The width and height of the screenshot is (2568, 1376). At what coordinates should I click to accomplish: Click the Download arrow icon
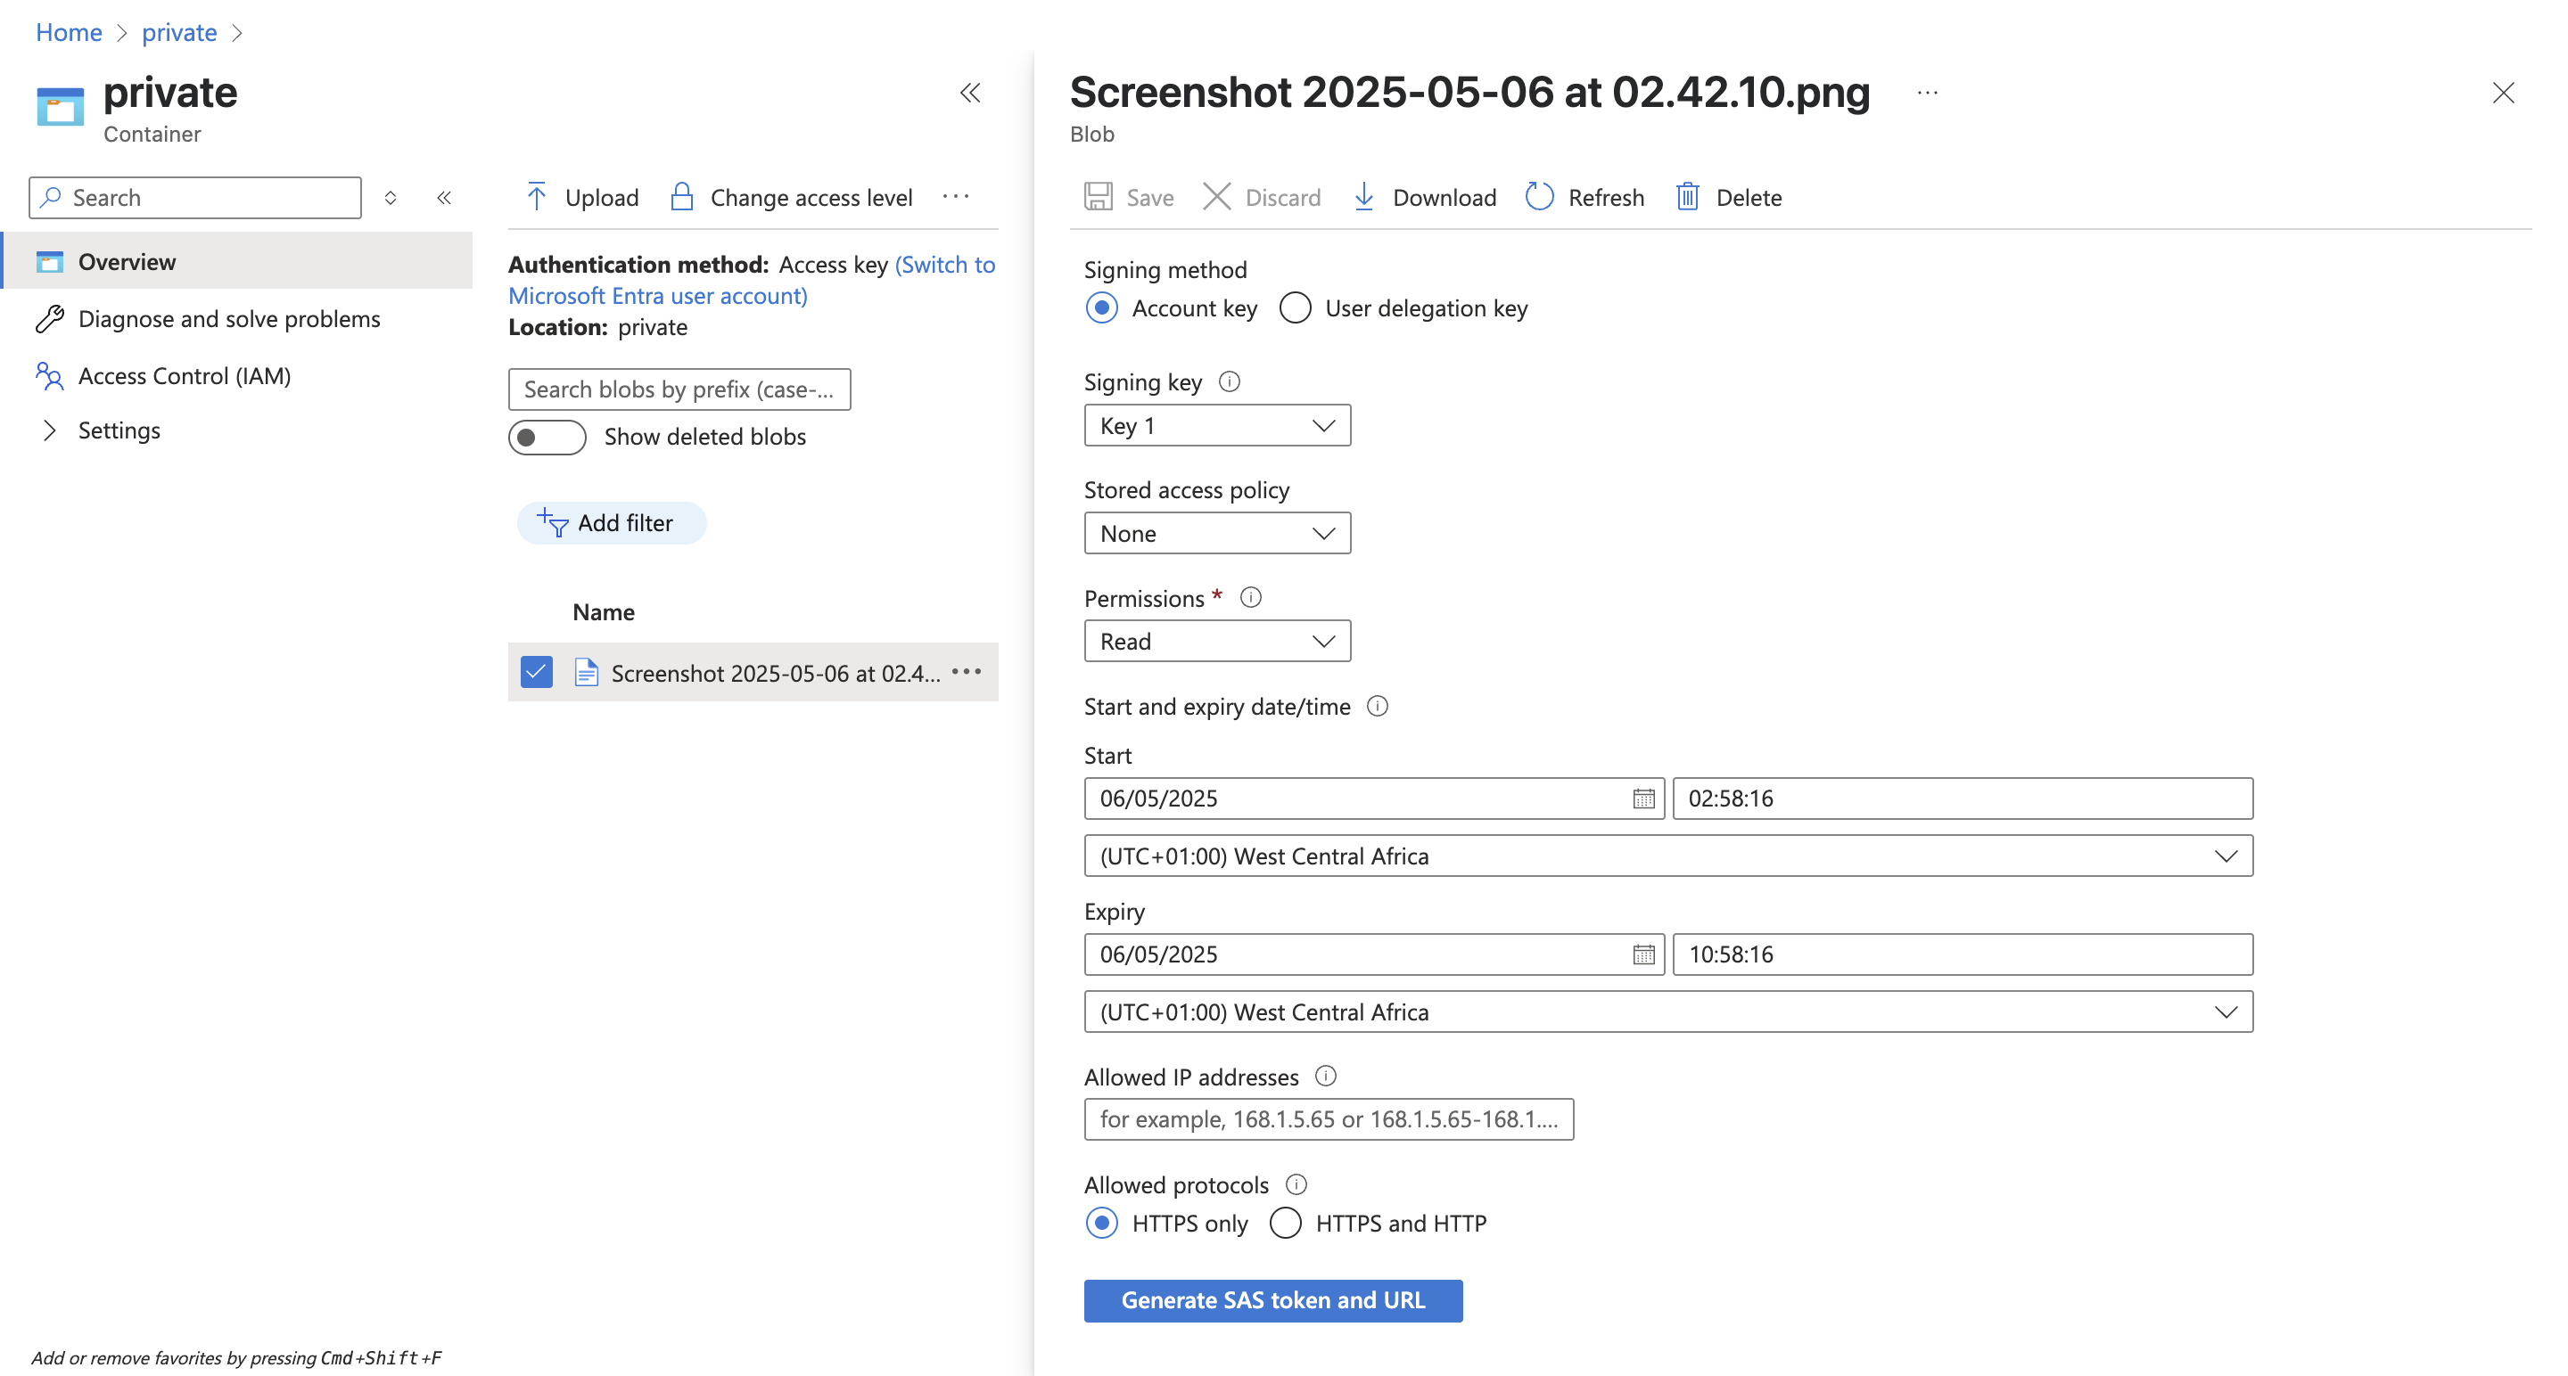pos(1363,196)
